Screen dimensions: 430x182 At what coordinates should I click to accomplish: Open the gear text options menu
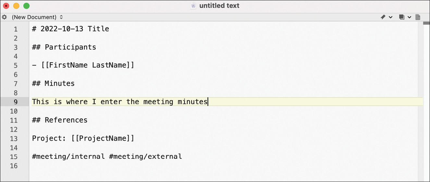[4, 17]
